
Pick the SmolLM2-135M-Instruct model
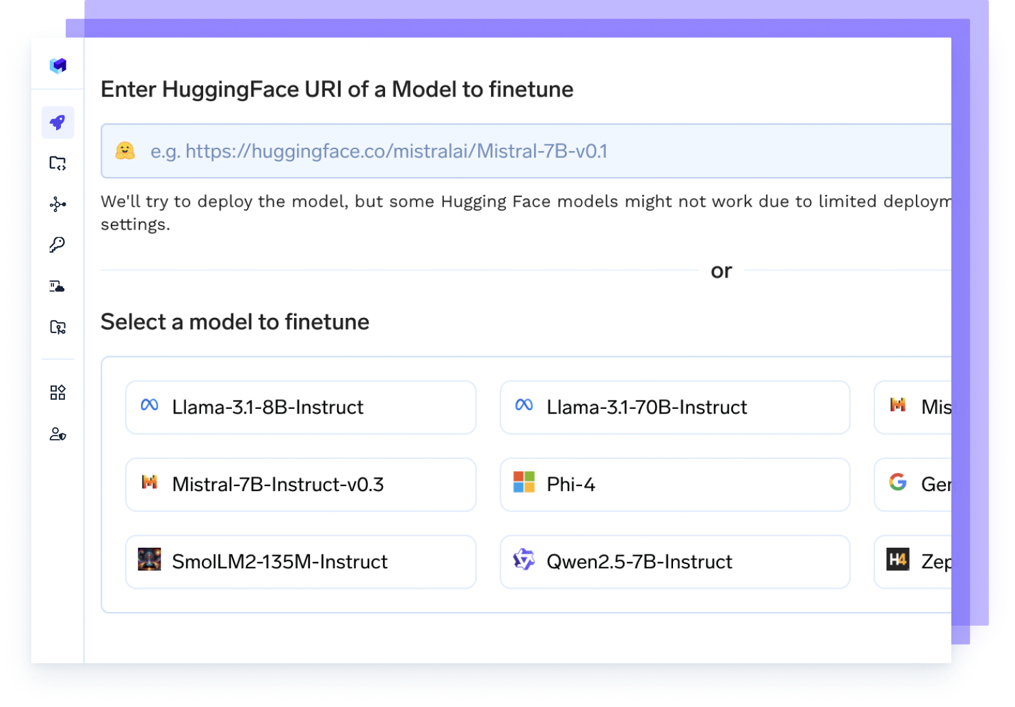tap(301, 562)
